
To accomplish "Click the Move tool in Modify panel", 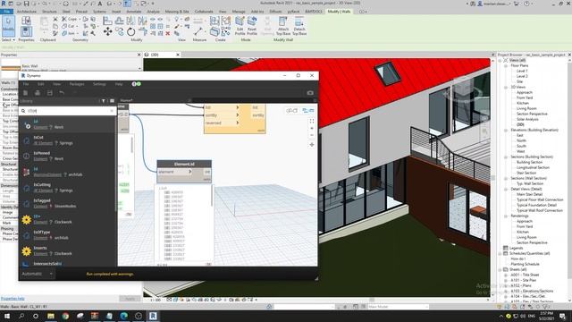I will click(x=107, y=32).
